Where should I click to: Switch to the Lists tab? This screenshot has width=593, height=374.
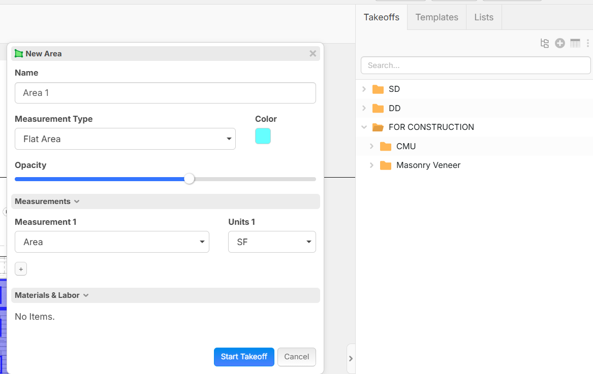(484, 17)
